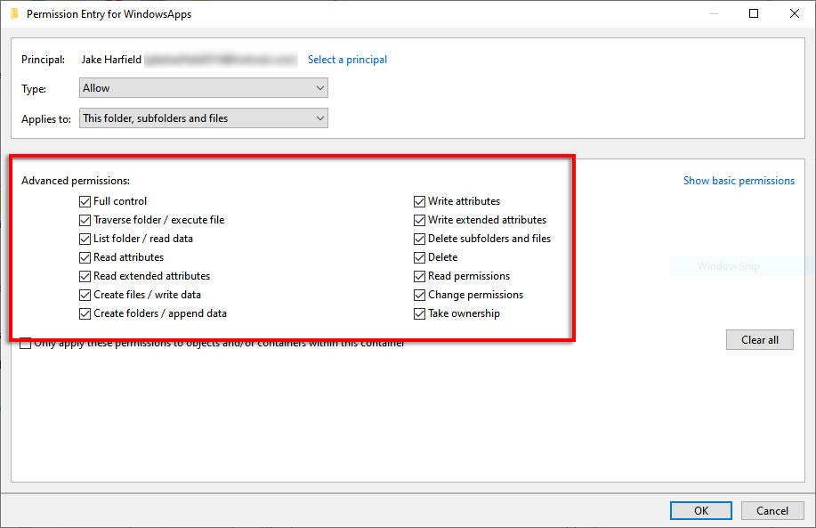Image resolution: width=816 pixels, height=528 pixels.
Task: Maximize the Permission Entry window
Action: coord(754,14)
